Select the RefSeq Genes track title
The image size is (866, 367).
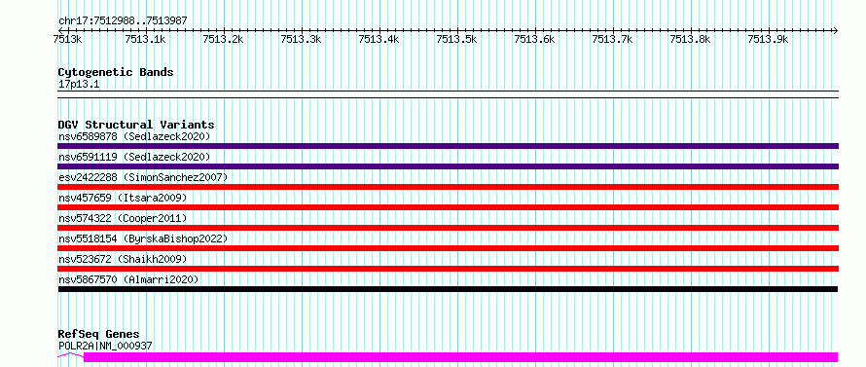[x=98, y=335]
